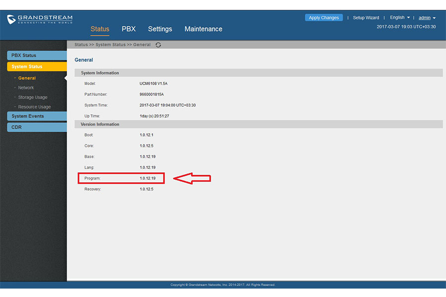Screen dimensions: 446x297
Task: Open the Status tab
Action: pos(100,29)
